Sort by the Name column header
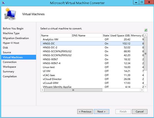154x118 pixels. click(x=56, y=35)
